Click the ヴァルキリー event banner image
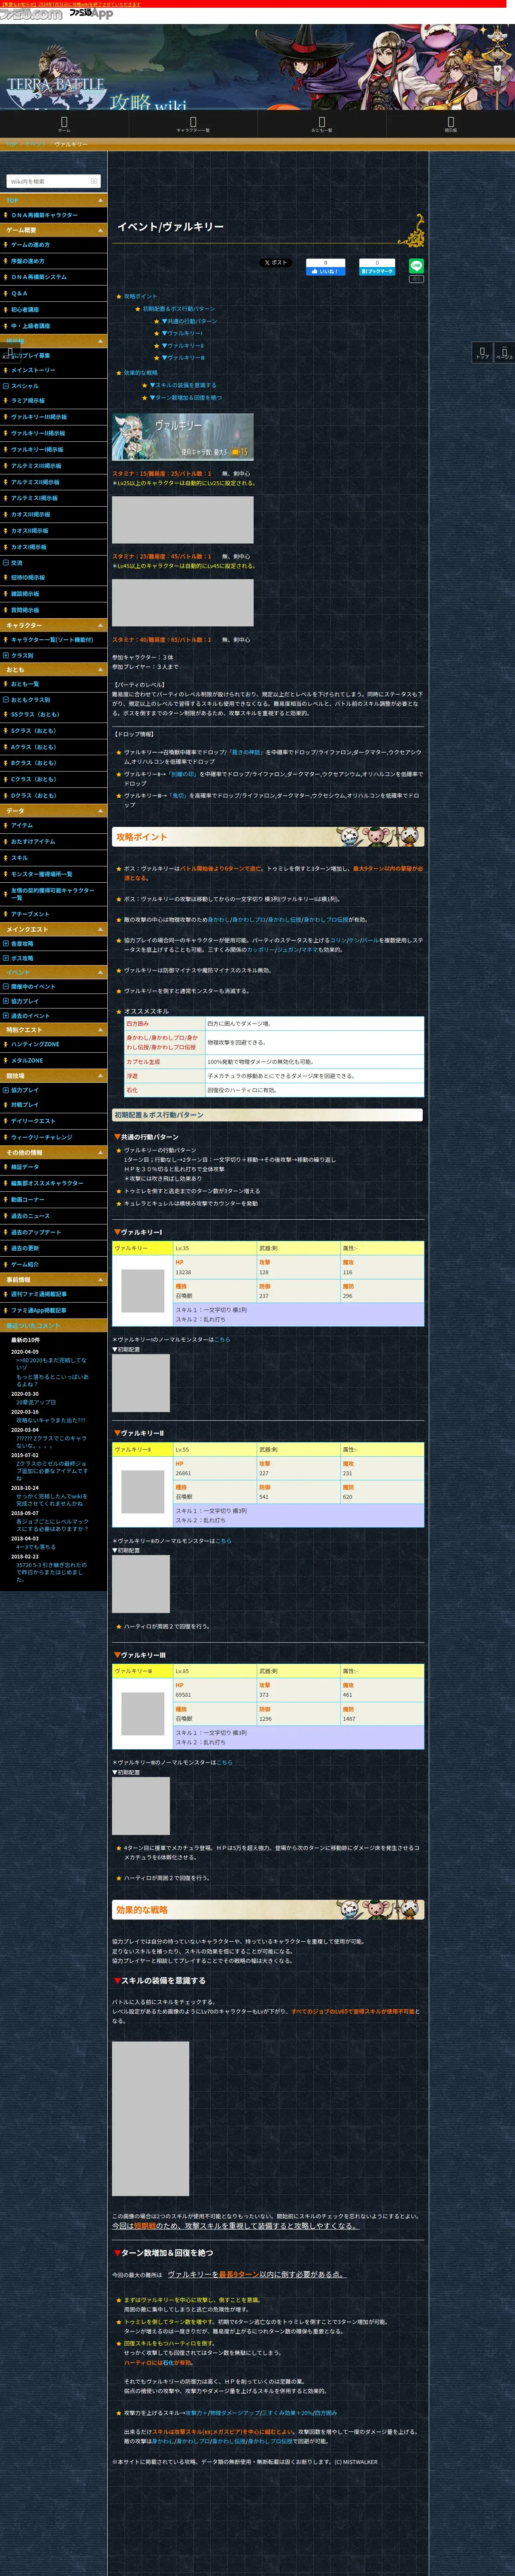This screenshot has height=2576, width=515. [183, 436]
